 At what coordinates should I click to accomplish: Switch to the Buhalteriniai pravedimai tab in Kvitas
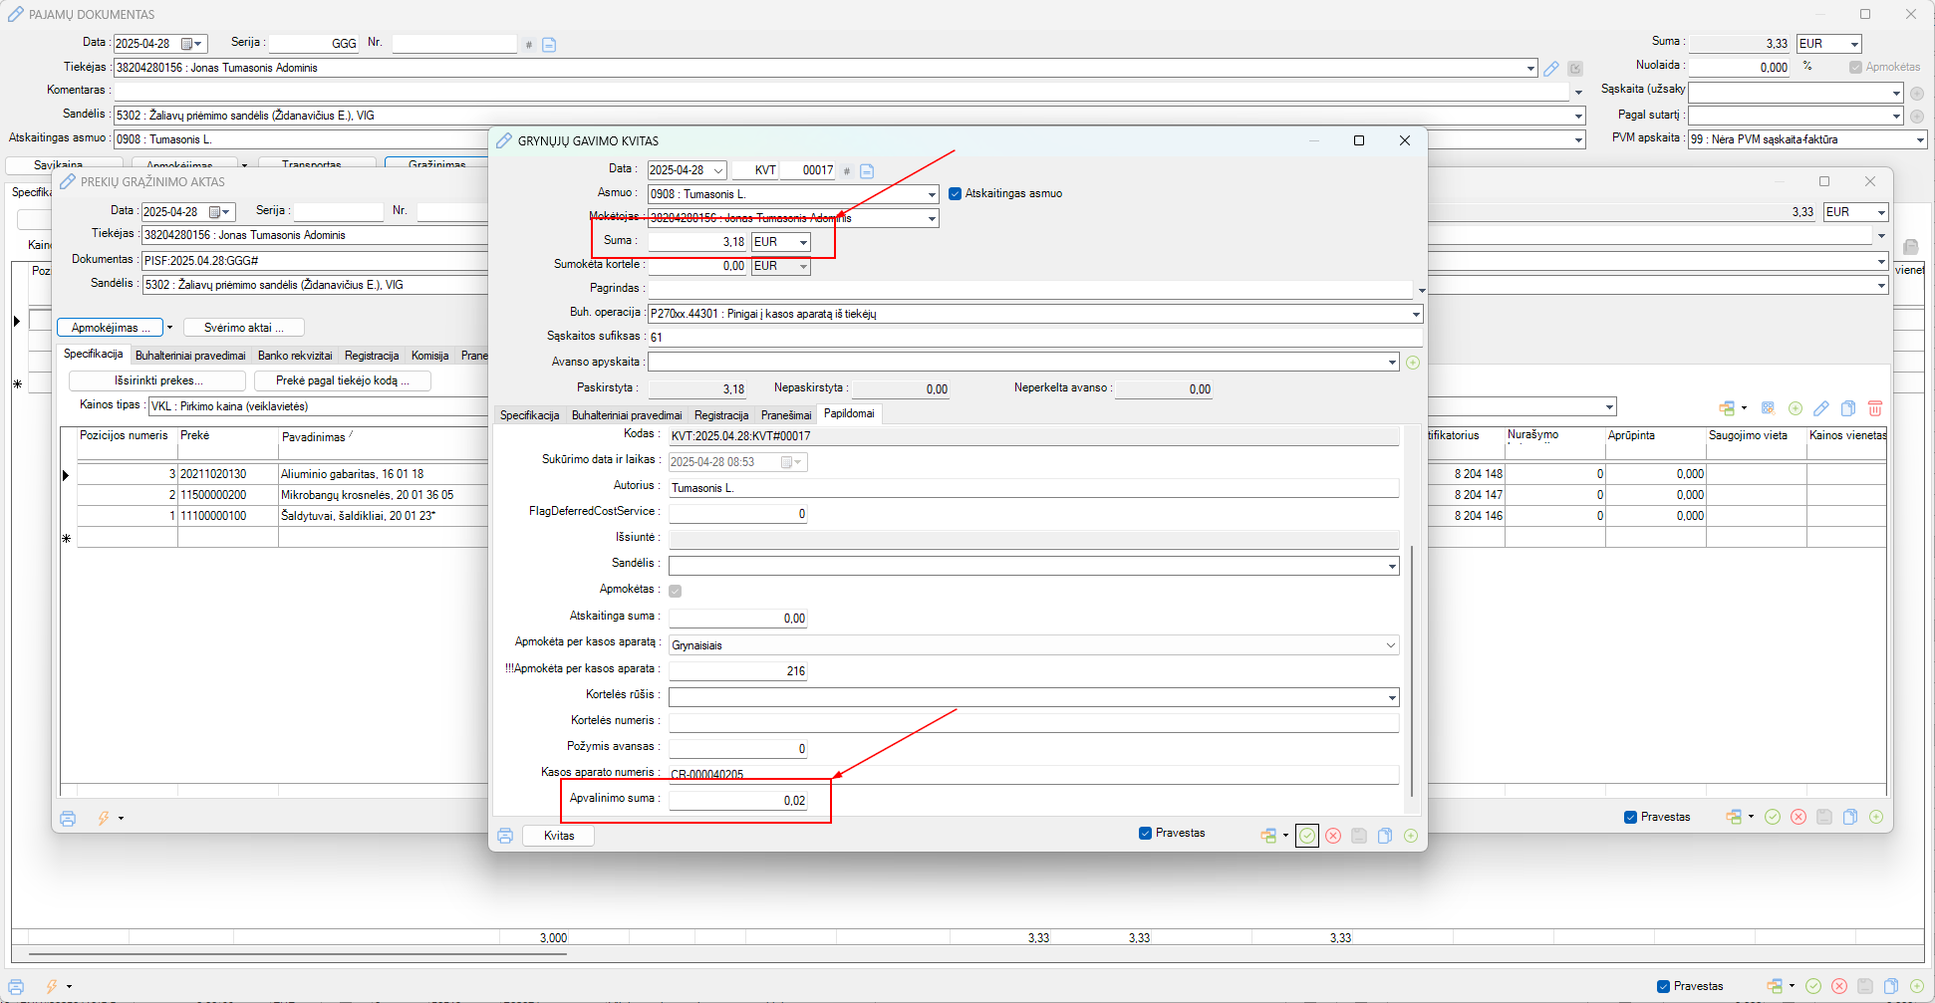[627, 415]
